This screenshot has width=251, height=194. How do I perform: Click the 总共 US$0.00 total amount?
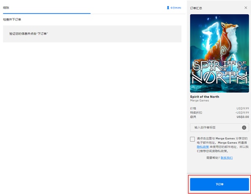tap(242, 117)
